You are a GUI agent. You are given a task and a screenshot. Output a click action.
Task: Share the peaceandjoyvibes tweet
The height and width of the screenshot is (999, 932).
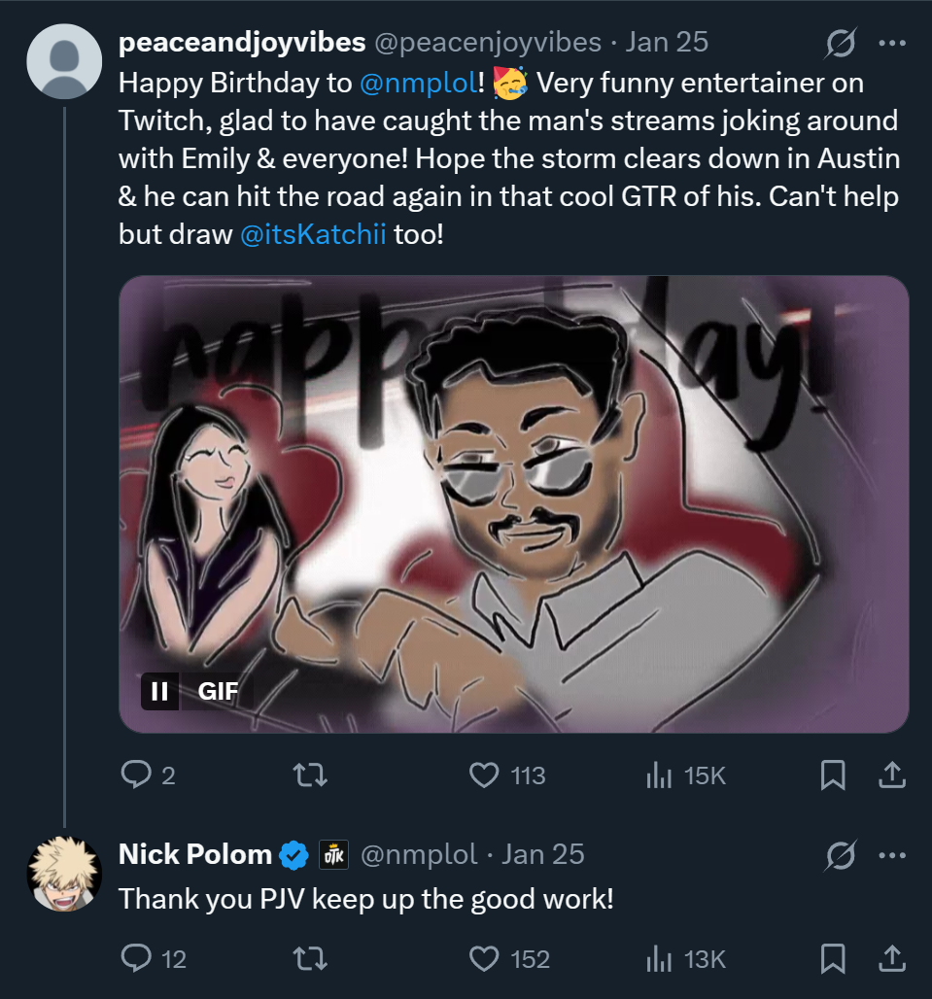[892, 775]
